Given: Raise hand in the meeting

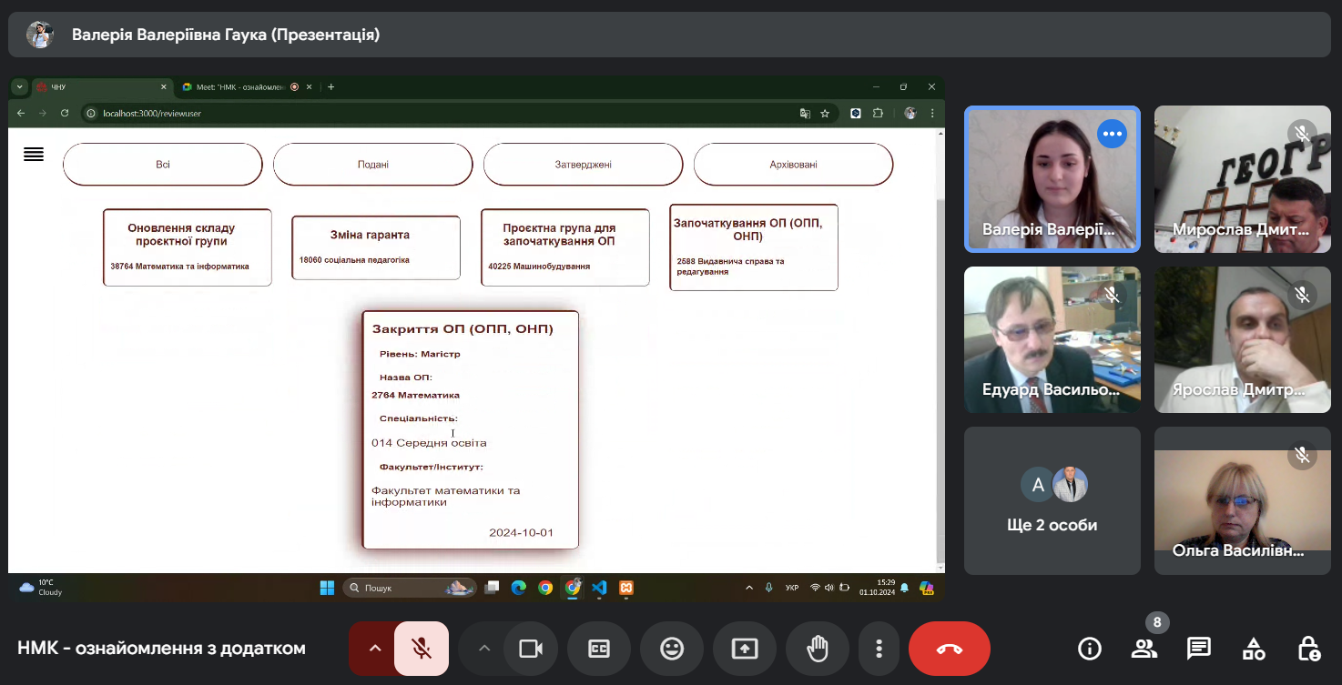Looking at the screenshot, I should tap(818, 649).
